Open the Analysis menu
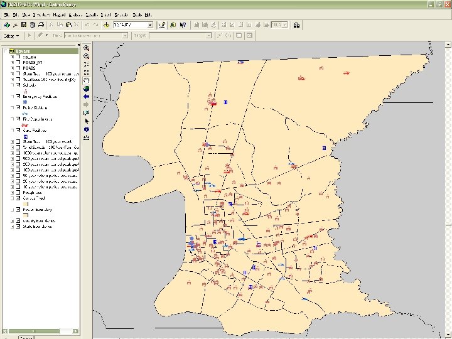Screen dimensions: 452x339 tap(75, 14)
